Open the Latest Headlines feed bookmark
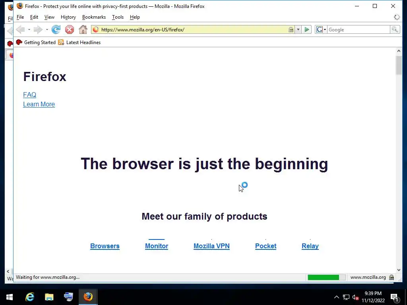 [79, 42]
